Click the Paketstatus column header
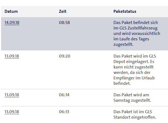This screenshot has width=168, height=123. click(125, 11)
